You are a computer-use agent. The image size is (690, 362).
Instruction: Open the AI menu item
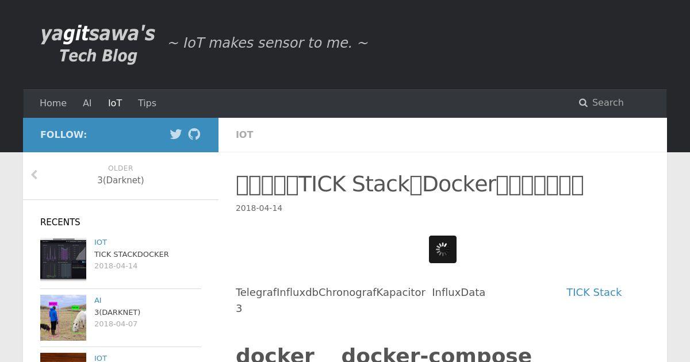[x=87, y=103]
